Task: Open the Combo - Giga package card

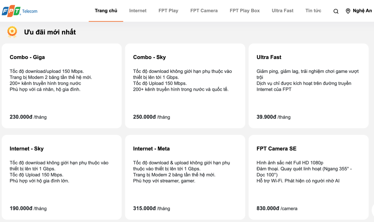Action: 62,86
